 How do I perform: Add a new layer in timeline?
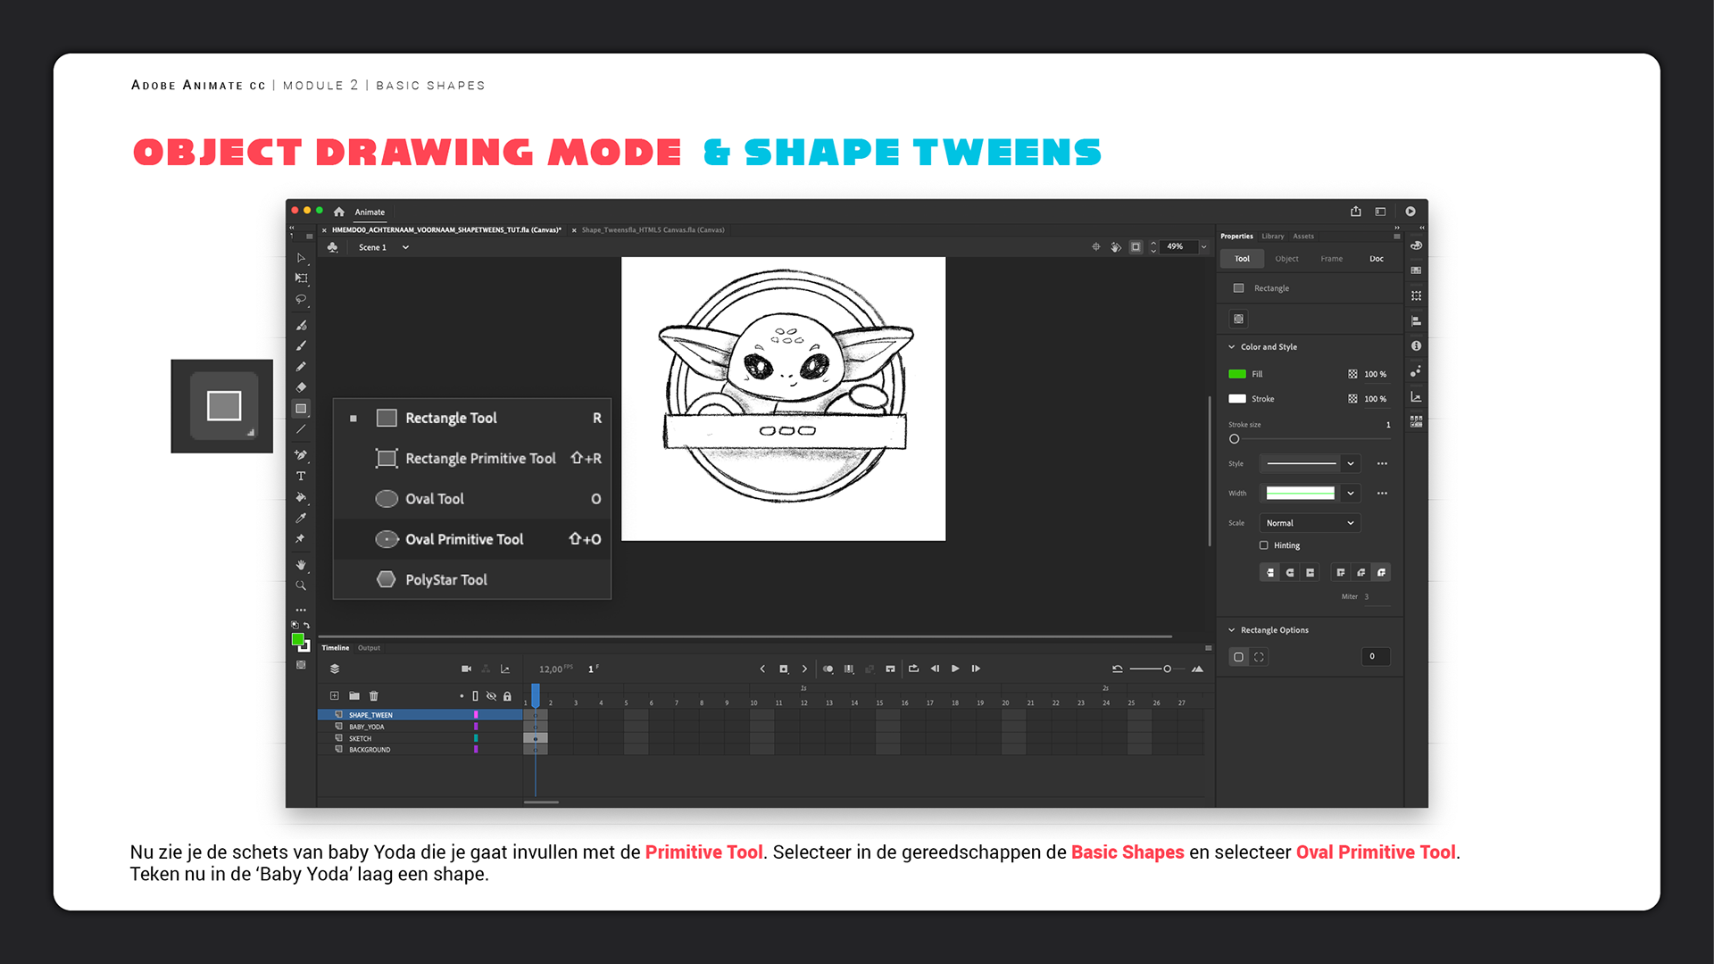coord(334,695)
